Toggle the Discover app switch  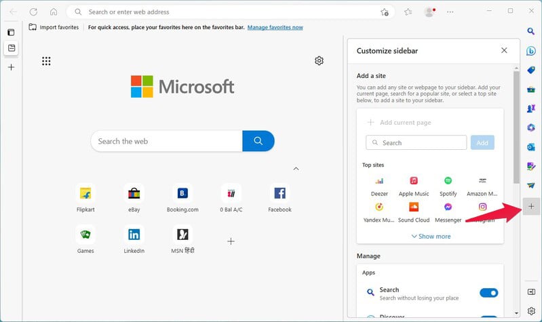489,317
